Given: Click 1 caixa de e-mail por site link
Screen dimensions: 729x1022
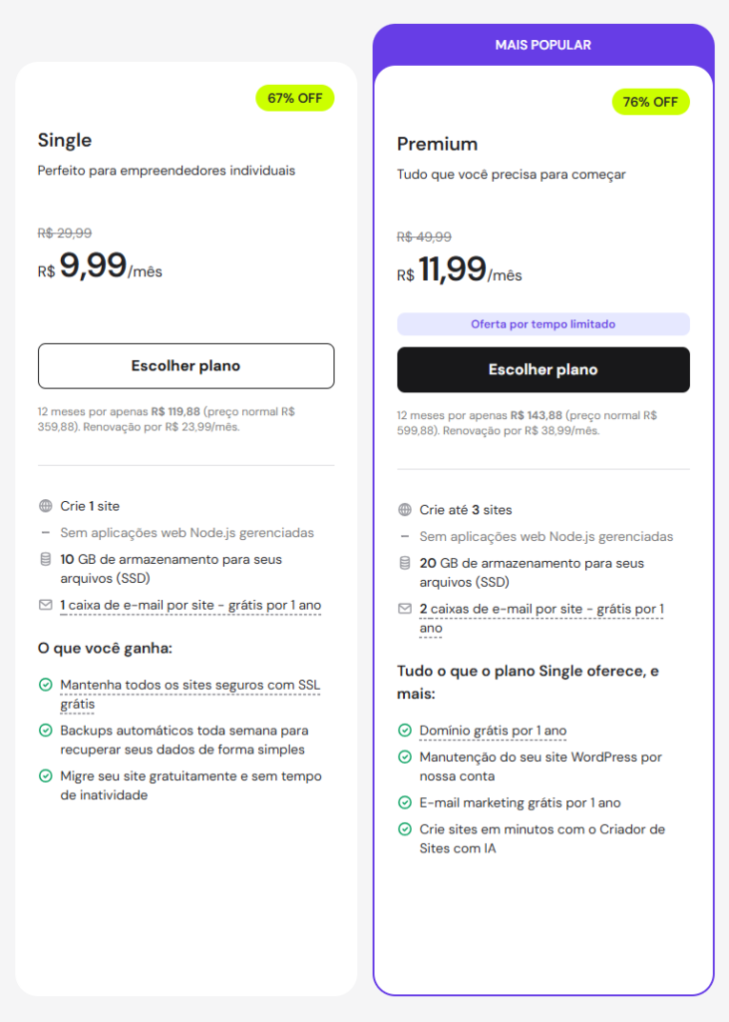Looking at the screenshot, I should 190,605.
